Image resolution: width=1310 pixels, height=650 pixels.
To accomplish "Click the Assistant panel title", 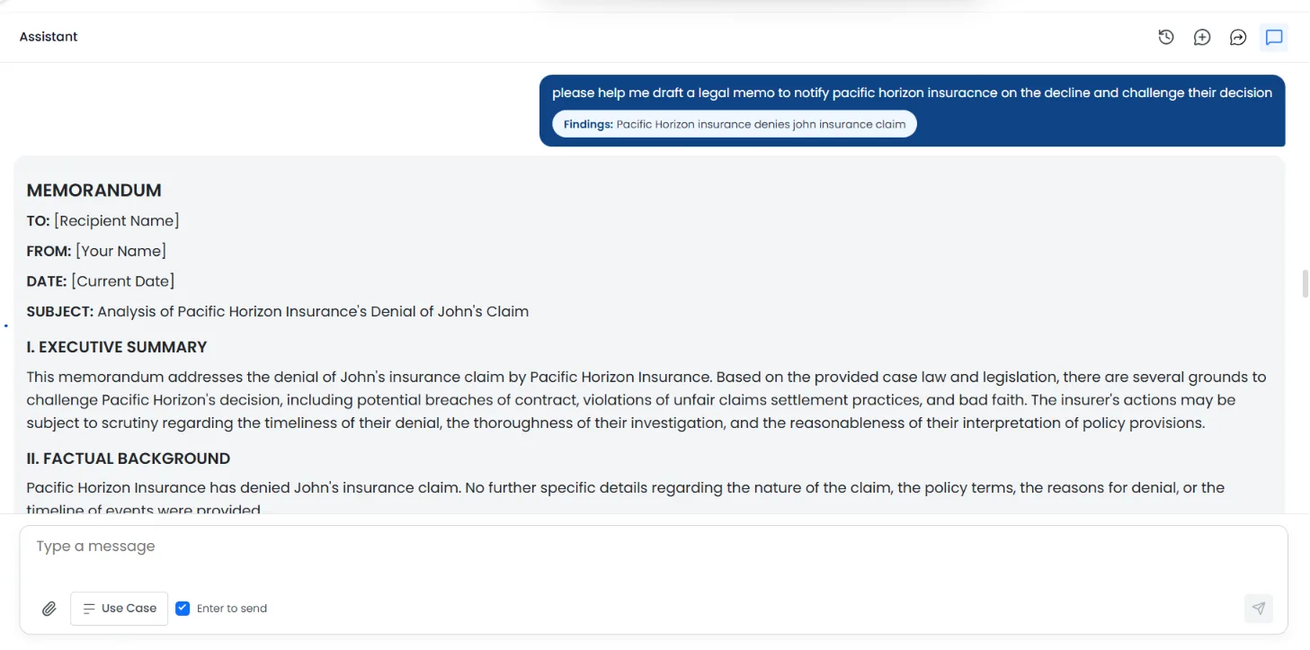I will 49,37.
